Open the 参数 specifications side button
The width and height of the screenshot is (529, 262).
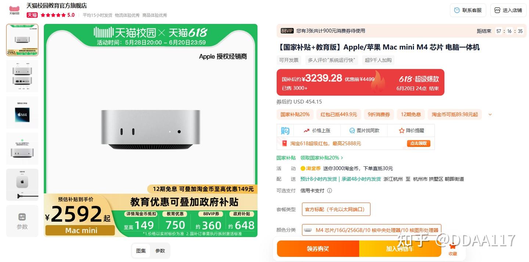click(x=22, y=221)
